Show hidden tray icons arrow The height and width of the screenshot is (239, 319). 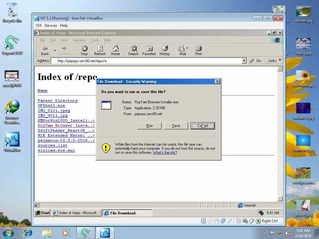[265, 233]
